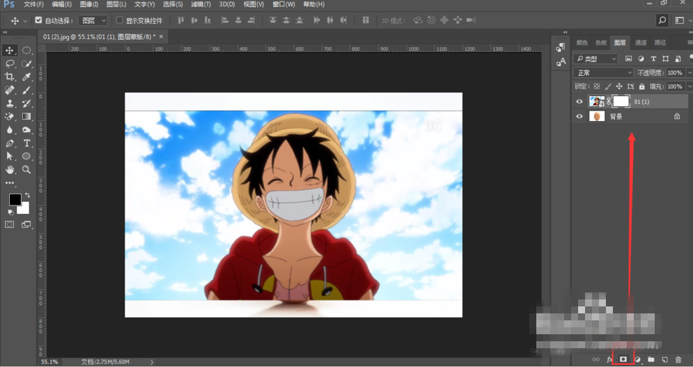Select the Pen tool
The image size is (693, 367).
pos(10,143)
